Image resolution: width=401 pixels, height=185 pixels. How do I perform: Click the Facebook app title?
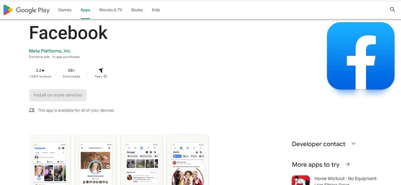68,33
